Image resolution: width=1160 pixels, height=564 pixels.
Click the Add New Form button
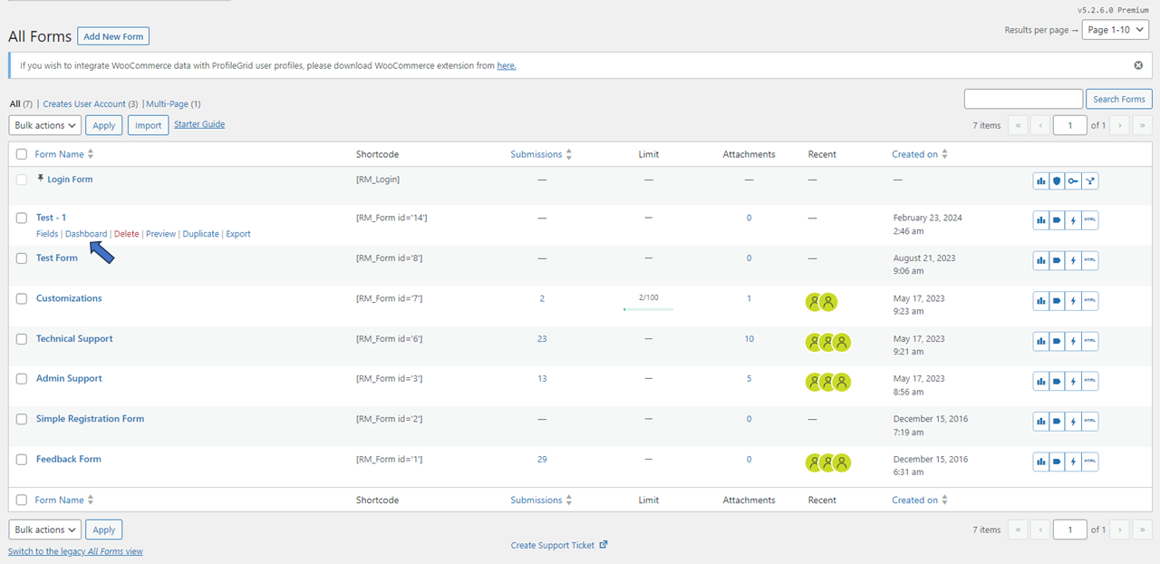pos(113,36)
